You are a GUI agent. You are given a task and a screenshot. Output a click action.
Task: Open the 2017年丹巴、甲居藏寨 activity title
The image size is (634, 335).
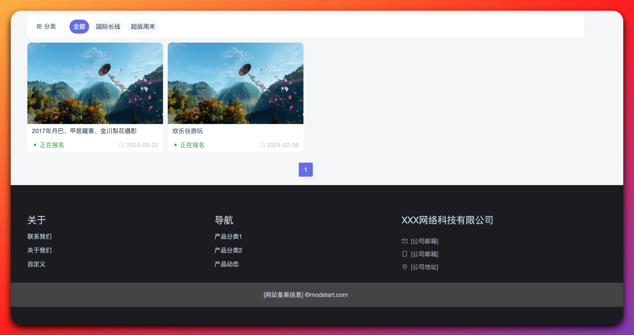[84, 131]
